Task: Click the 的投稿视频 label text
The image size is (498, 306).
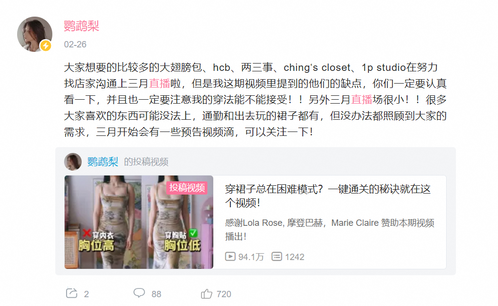Action: pyautogui.click(x=146, y=162)
